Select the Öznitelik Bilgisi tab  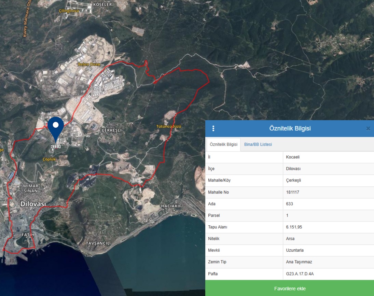coord(223,144)
